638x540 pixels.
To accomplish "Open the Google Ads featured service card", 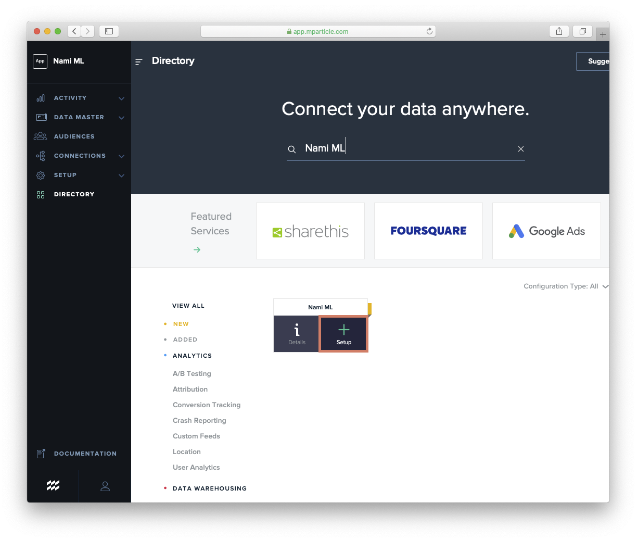I will [x=546, y=231].
